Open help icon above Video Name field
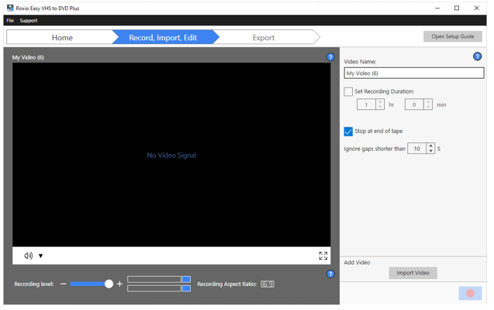The width and height of the screenshot is (494, 310). (477, 56)
